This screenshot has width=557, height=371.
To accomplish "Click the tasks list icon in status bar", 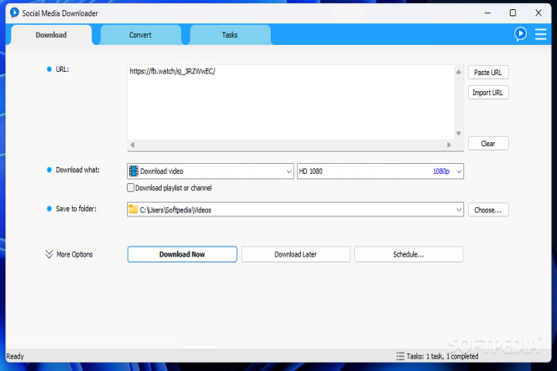I will pos(399,356).
